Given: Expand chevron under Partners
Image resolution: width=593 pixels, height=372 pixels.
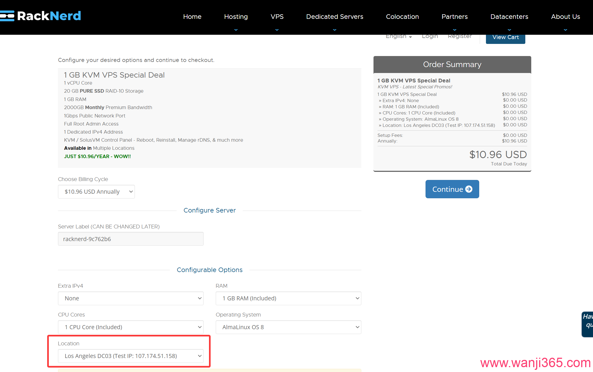Looking at the screenshot, I should point(455,30).
